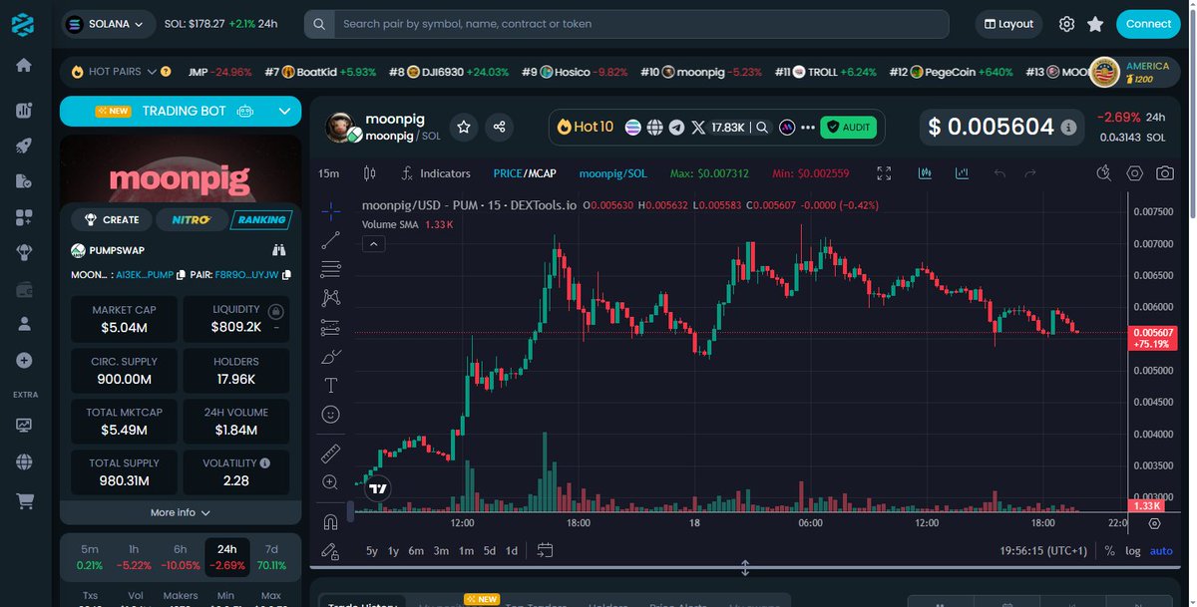Open the RANKING button
The image size is (1197, 607).
click(260, 219)
